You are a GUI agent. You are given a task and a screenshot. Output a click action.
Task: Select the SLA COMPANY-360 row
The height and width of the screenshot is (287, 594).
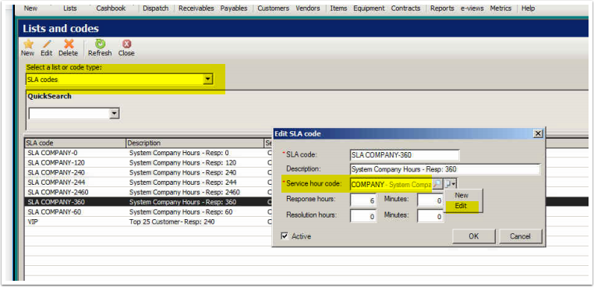148,202
